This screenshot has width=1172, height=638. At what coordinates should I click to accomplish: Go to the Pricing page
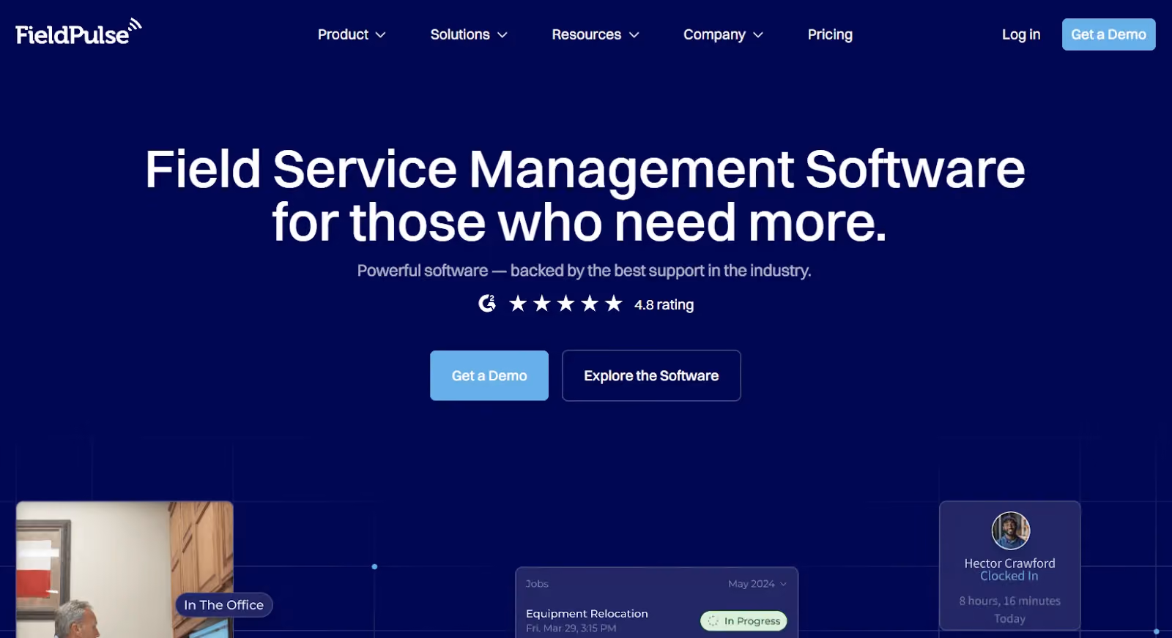point(830,34)
